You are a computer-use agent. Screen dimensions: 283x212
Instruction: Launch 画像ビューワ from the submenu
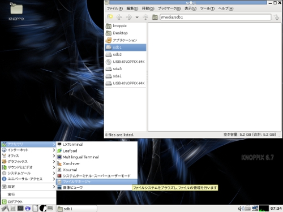point(95,188)
